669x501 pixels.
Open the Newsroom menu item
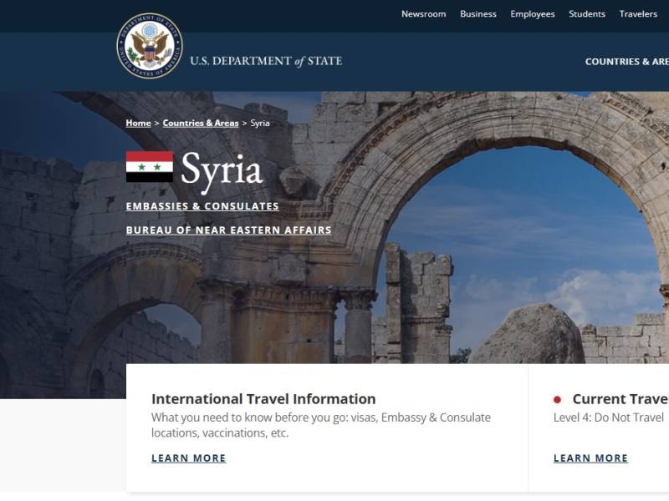click(x=423, y=14)
